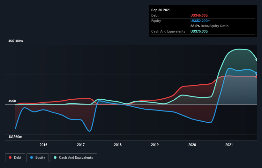Toggle the Debt series legend button
Viewport: 262px width, 168px height.
(x=15, y=158)
